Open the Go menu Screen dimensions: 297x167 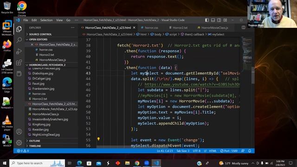point(68,20)
